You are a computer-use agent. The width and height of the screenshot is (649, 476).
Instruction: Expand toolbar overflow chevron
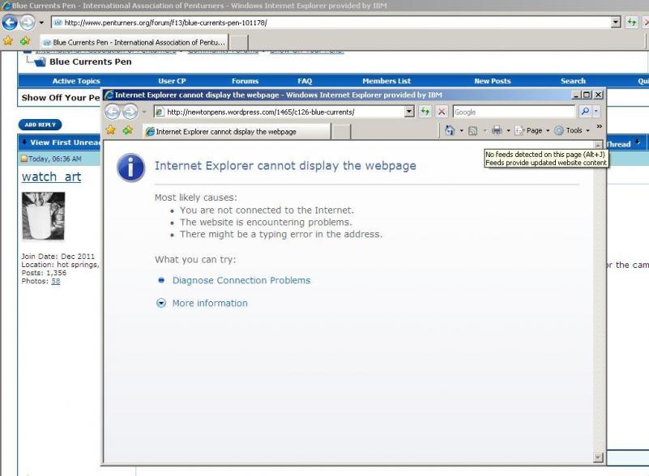(600, 126)
